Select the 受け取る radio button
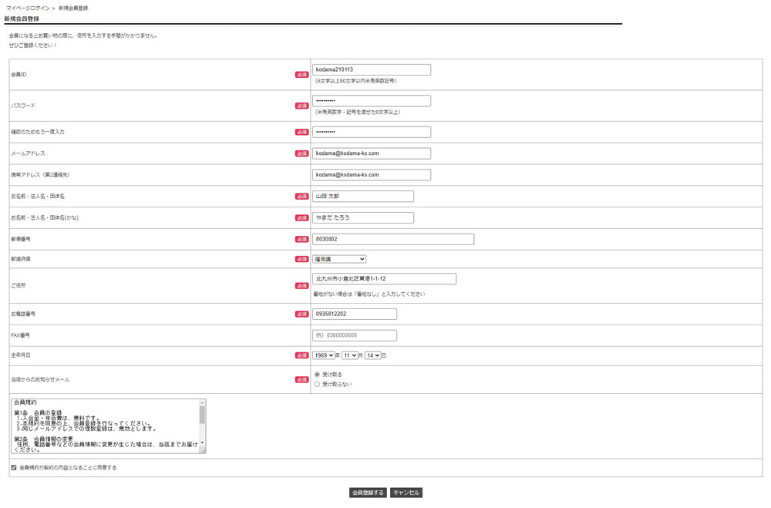Image resolution: width=771 pixels, height=508 pixels. point(317,375)
